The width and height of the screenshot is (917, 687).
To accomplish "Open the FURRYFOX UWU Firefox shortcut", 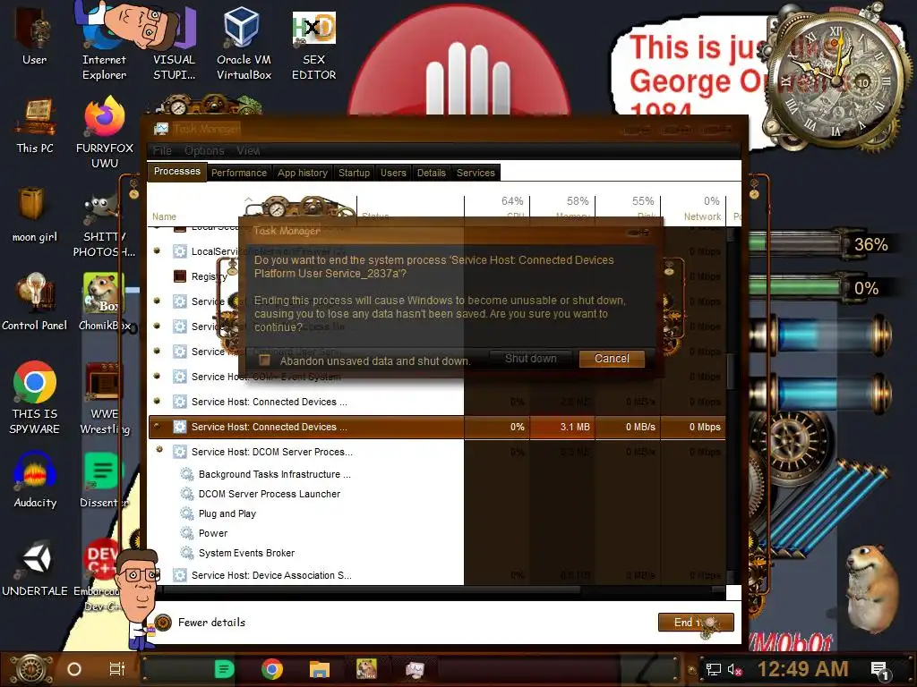I will (x=105, y=133).
